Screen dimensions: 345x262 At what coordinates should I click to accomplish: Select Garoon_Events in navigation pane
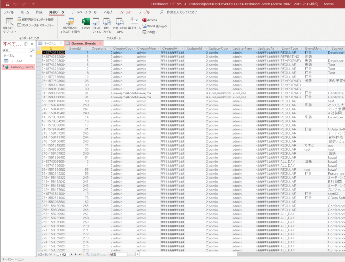pos(22,67)
